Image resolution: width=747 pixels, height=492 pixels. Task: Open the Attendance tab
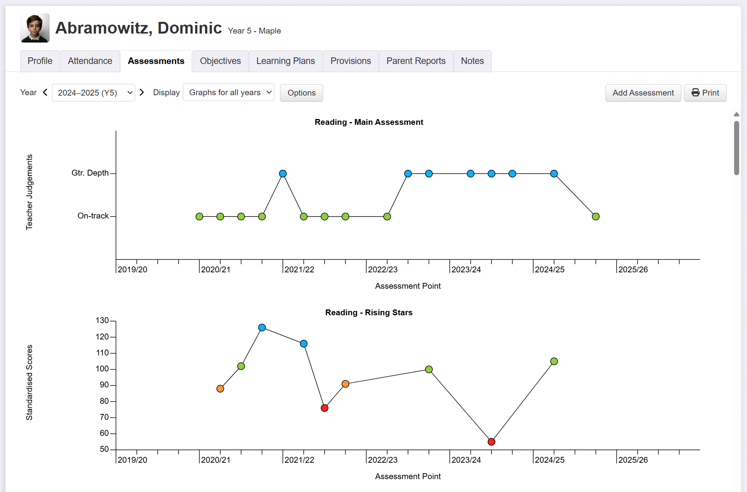[x=90, y=61]
